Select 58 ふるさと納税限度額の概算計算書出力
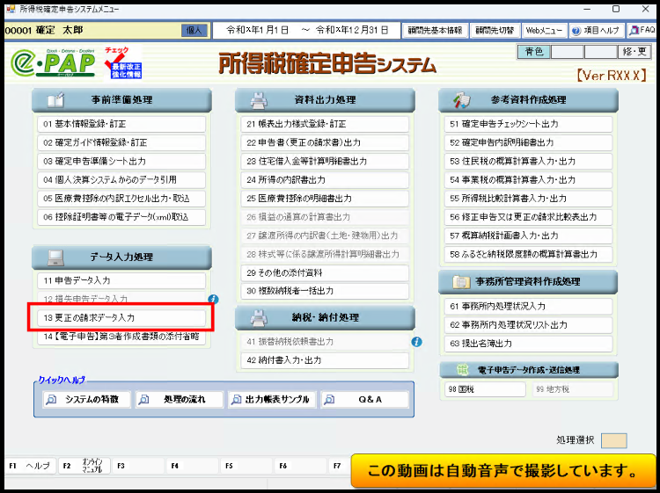 pos(528,254)
